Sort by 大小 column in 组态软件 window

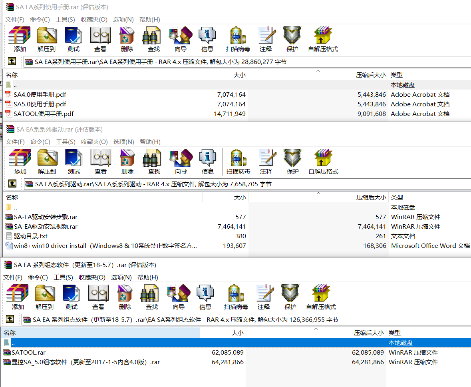223,333
